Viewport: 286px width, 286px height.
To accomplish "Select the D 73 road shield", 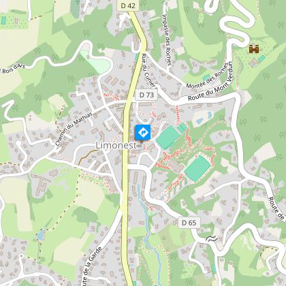I will pos(146,95).
